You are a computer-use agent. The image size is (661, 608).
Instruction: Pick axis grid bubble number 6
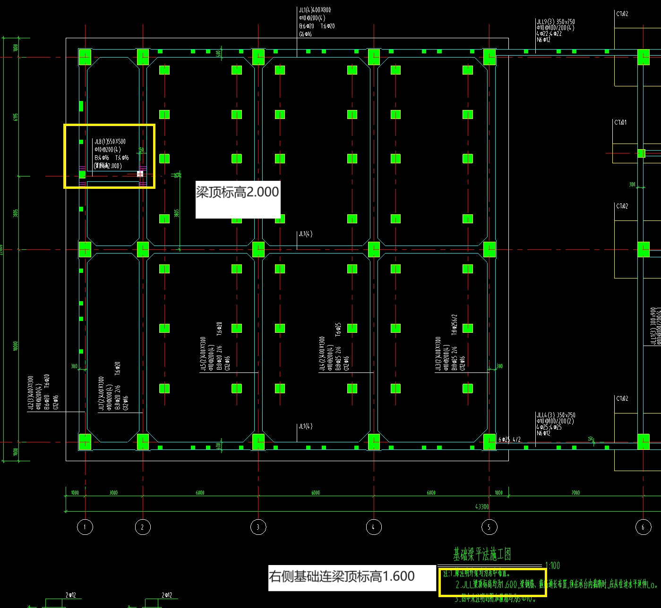(x=643, y=527)
